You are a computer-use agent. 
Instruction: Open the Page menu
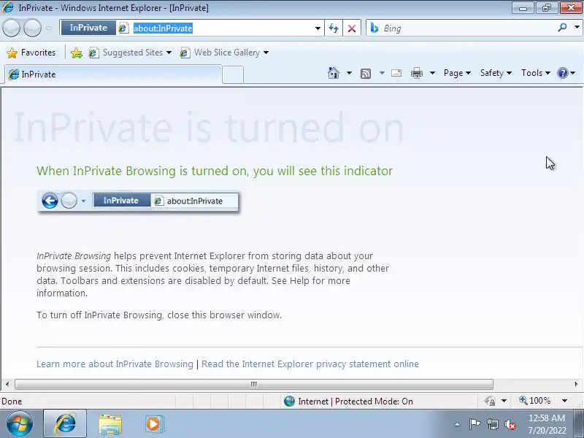point(457,73)
